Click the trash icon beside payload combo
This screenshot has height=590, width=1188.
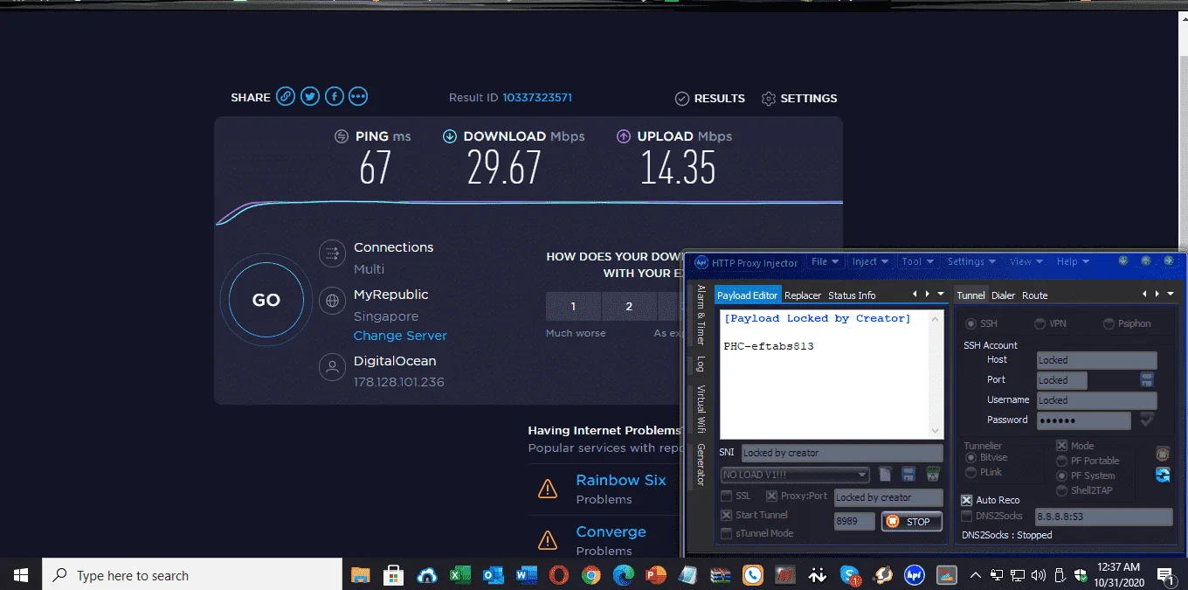(933, 475)
